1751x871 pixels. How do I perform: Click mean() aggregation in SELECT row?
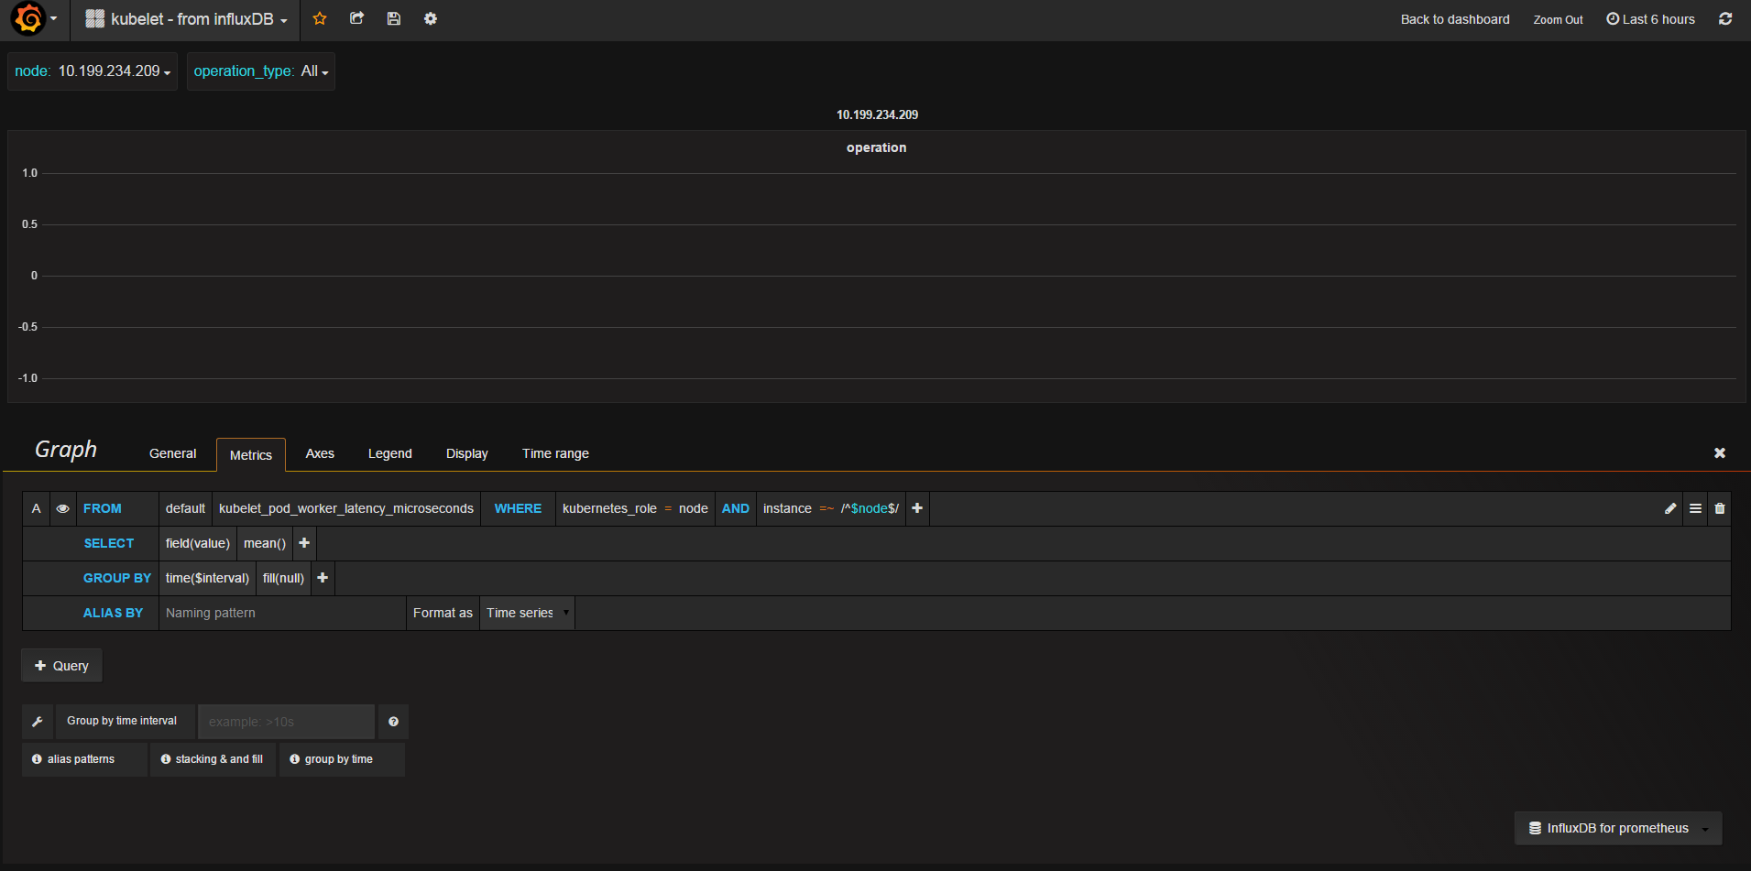click(265, 543)
